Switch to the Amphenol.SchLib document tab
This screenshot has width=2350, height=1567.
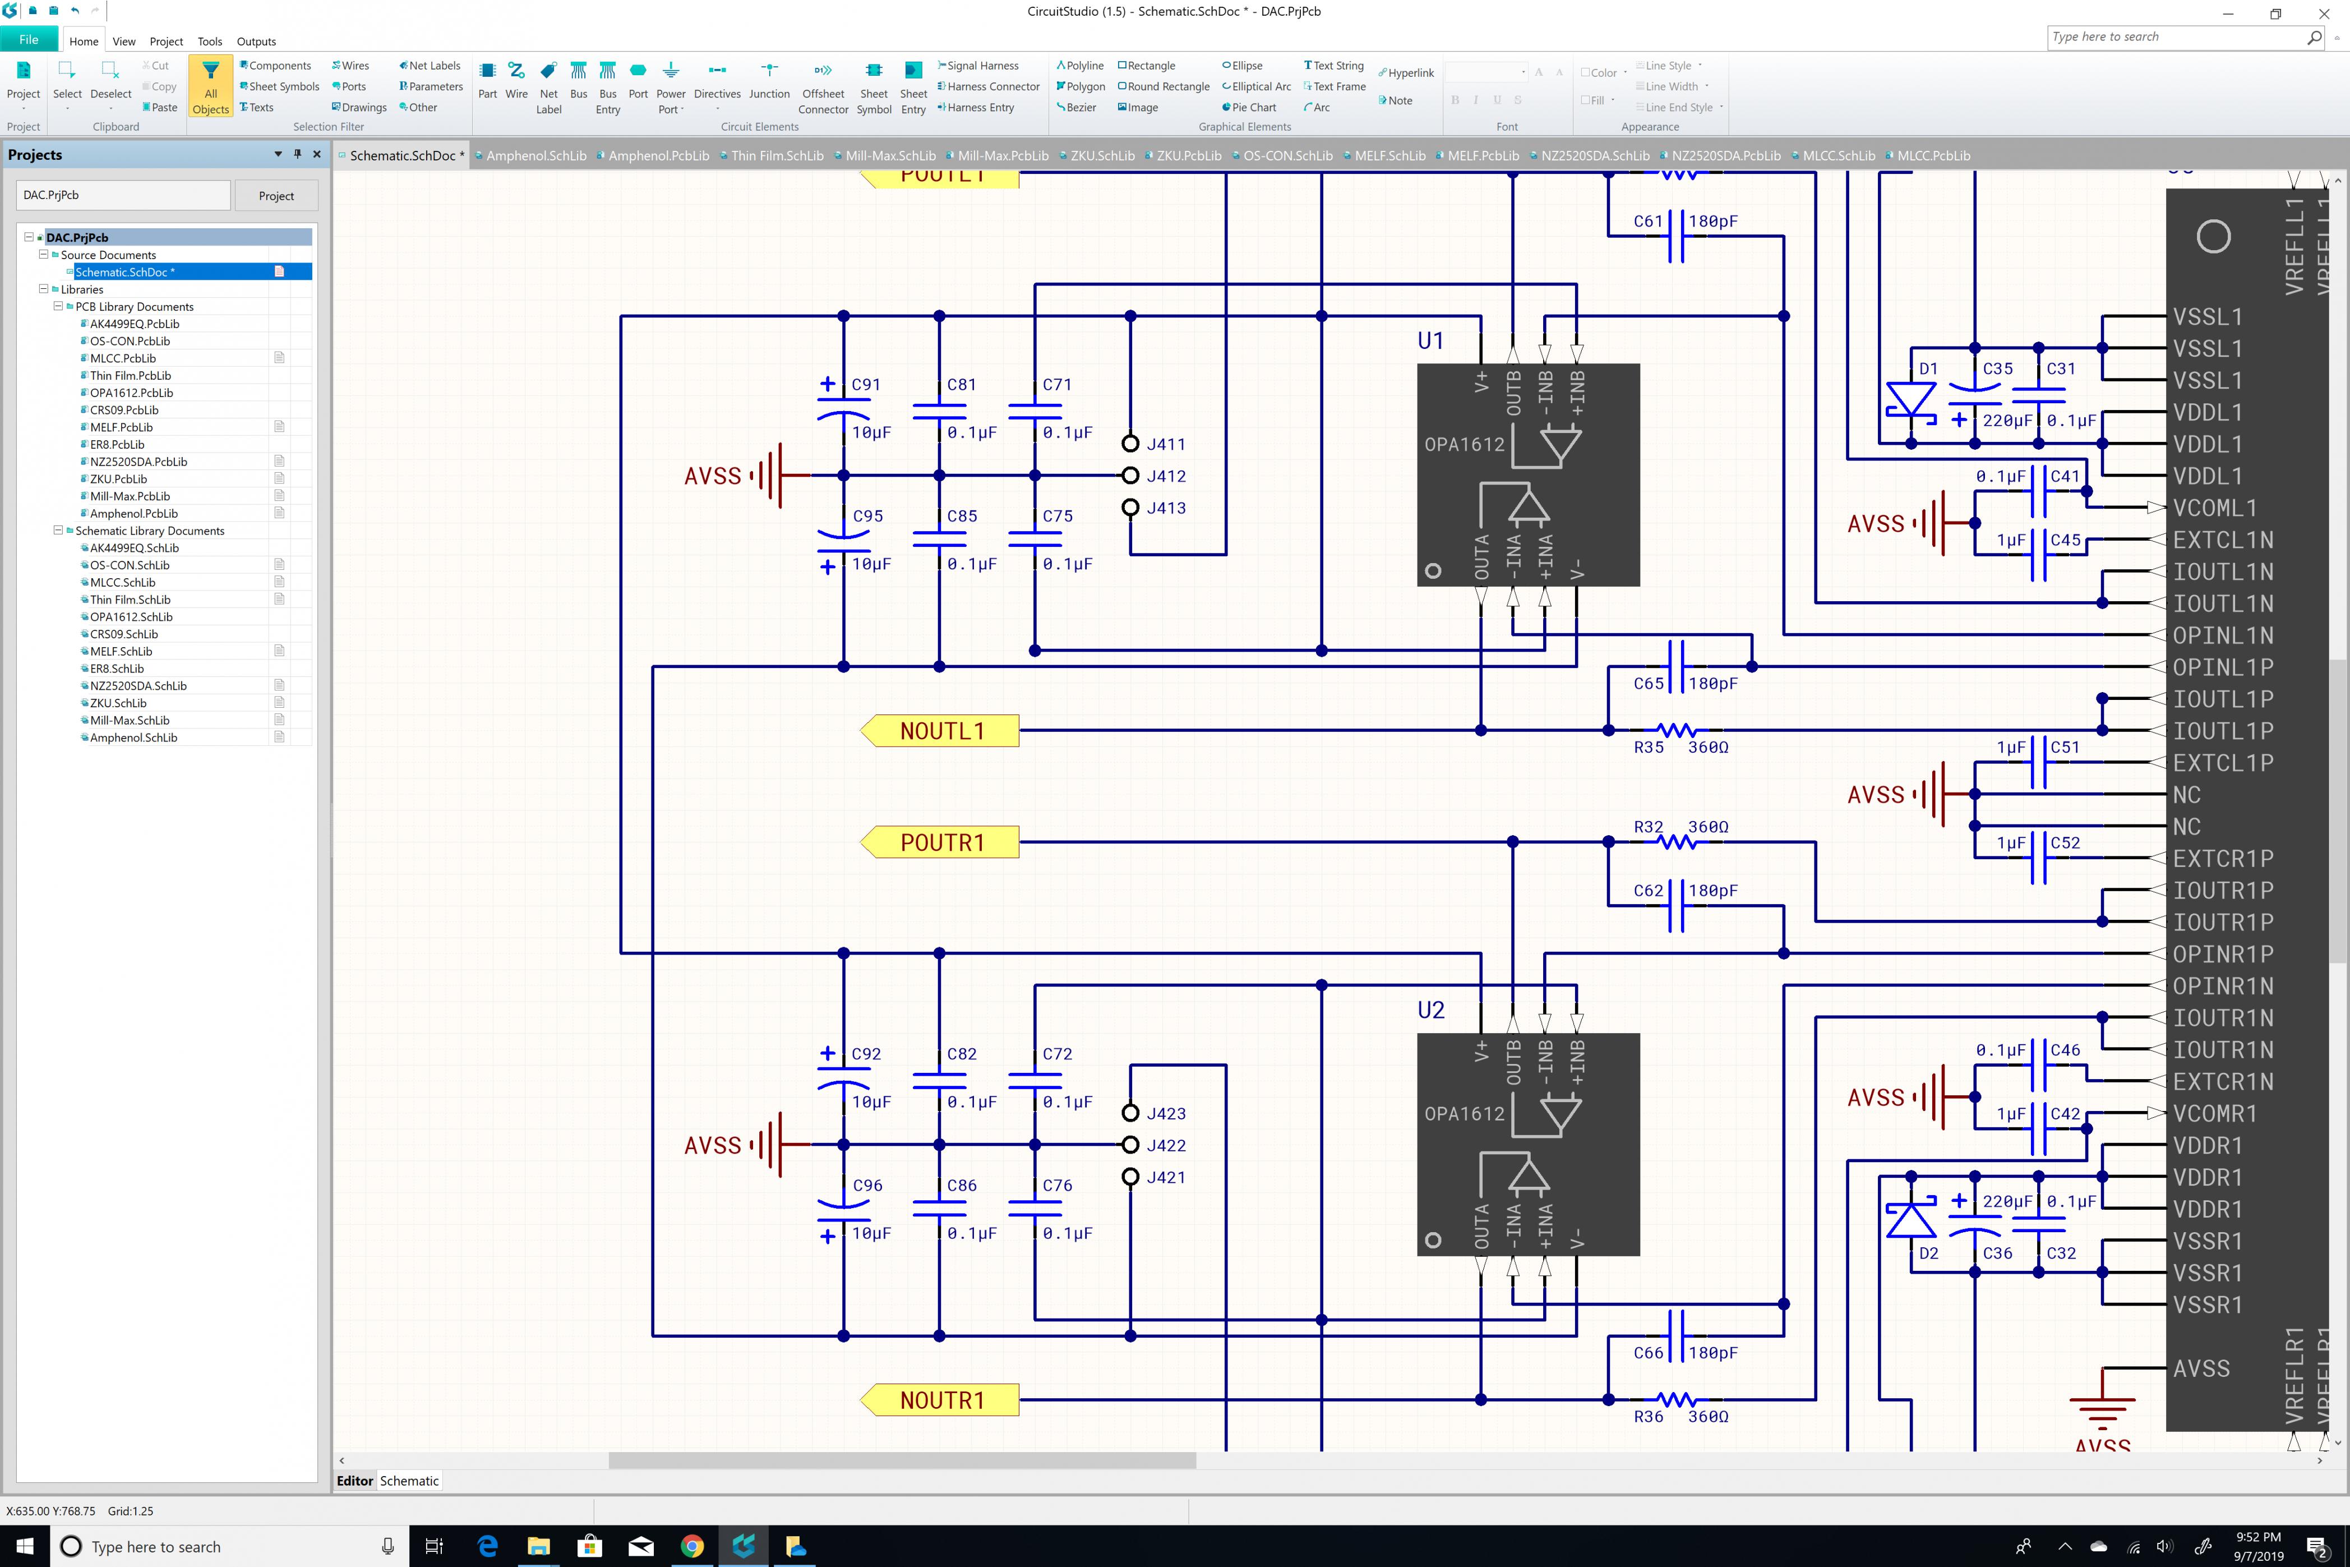[x=530, y=155]
